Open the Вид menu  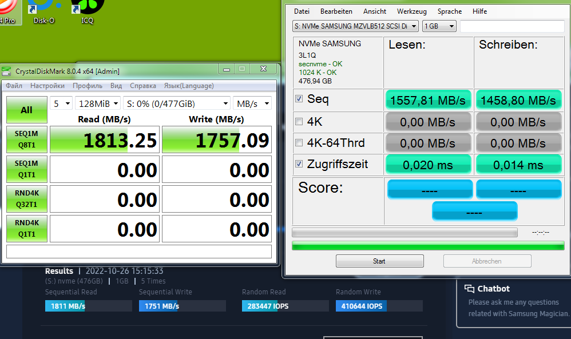click(x=116, y=86)
